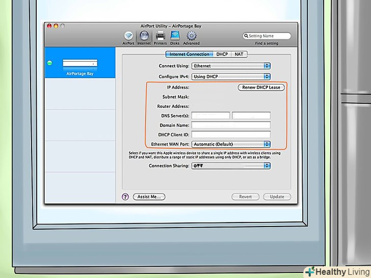Click the second DNS Server field
Viewport: 371px width, 278px height.
pos(251,116)
